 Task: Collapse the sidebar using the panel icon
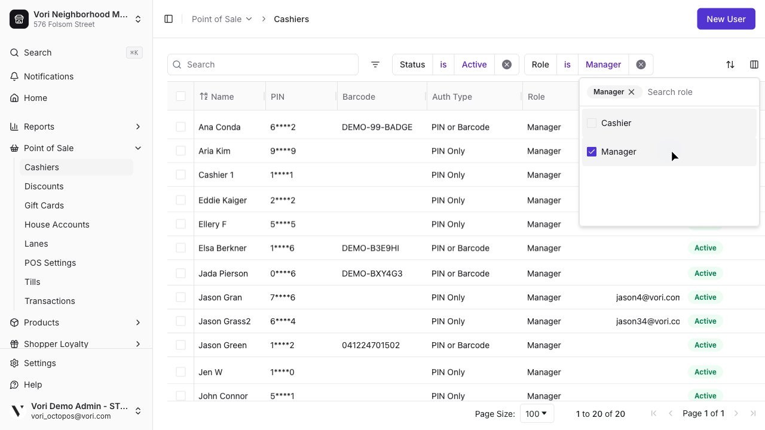pyautogui.click(x=169, y=19)
